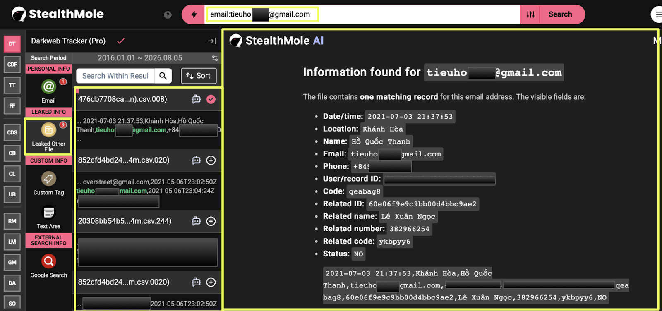Focus the Search Within Result field
The height and width of the screenshot is (311, 662).
coord(115,76)
